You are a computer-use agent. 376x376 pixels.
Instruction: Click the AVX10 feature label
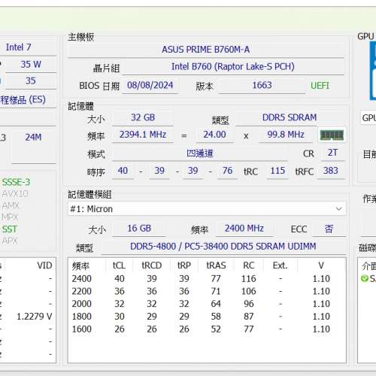click(15, 194)
